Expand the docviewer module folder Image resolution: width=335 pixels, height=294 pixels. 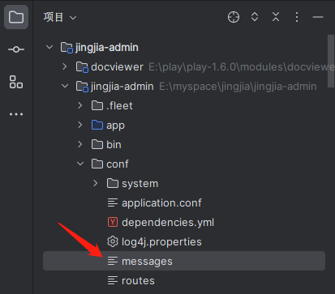[65, 66]
